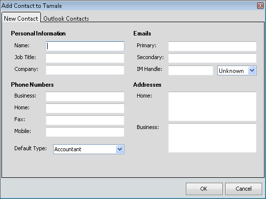Open the Default Type dropdown arrow
This screenshot has width=266, height=199.
click(120, 149)
